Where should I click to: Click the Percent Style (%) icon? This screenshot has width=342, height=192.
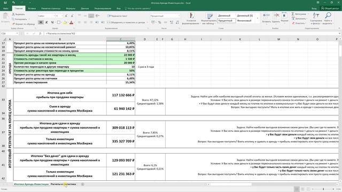(160, 22)
